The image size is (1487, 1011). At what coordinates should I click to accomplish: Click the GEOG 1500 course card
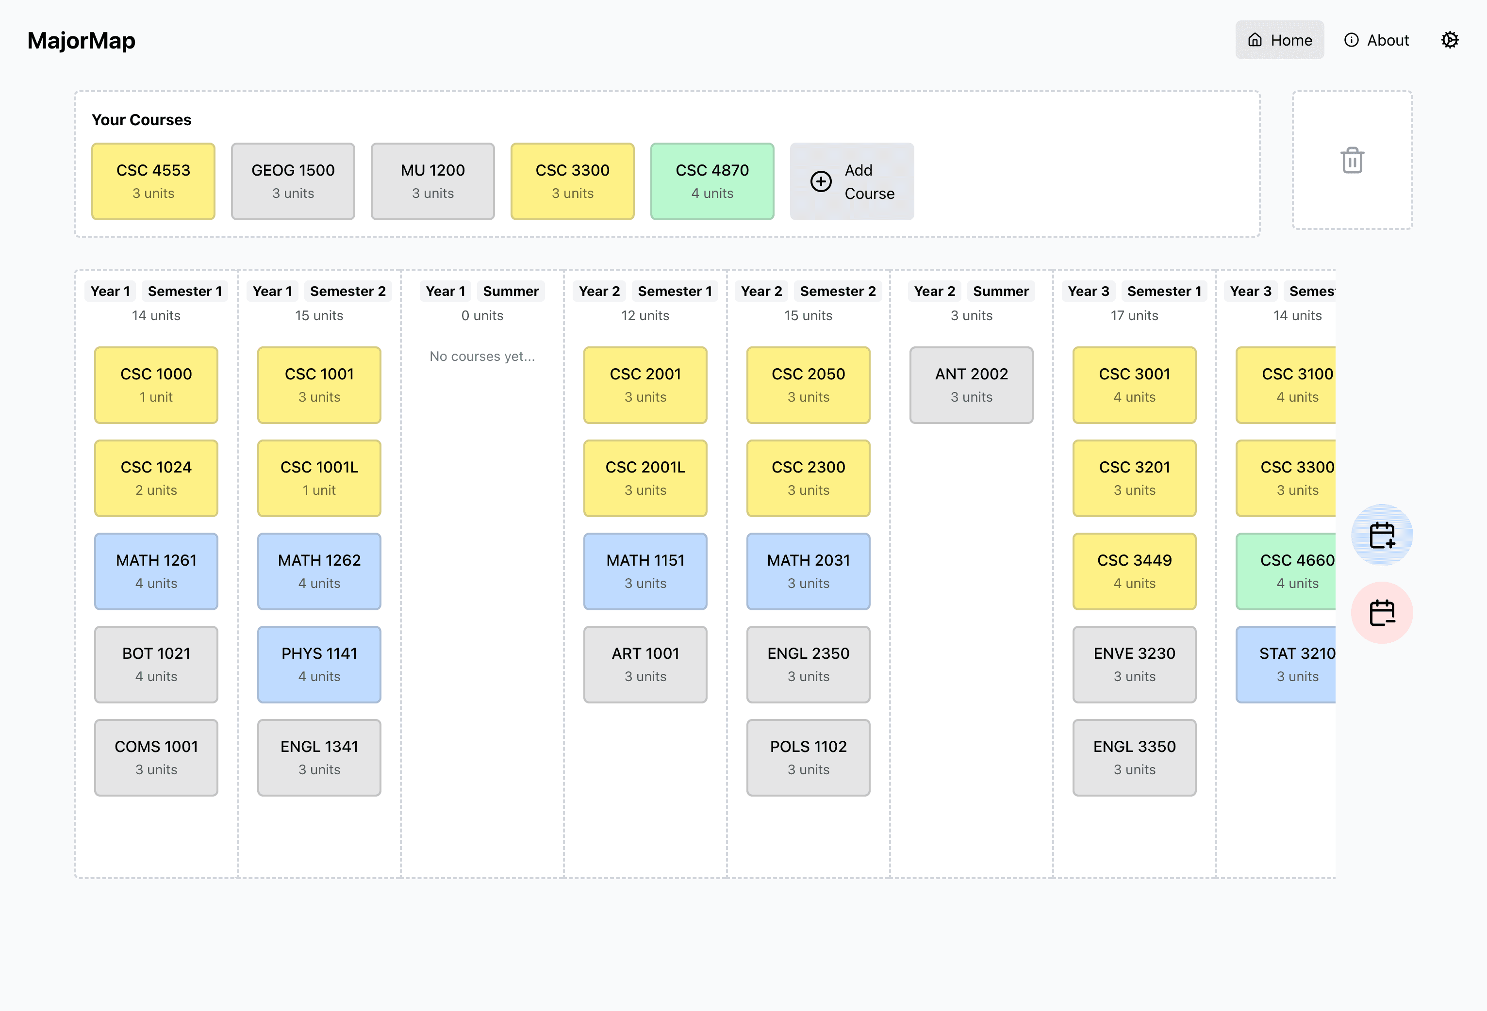293,181
